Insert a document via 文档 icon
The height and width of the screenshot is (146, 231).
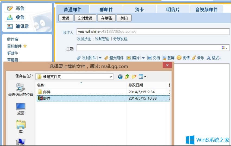(x=150, y=58)
